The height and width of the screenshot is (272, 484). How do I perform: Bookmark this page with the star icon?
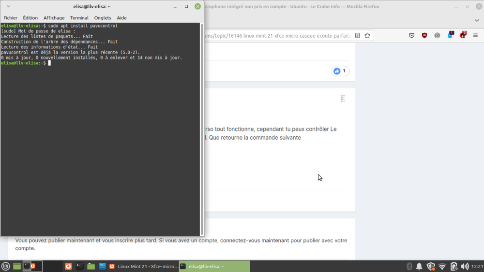[367, 35]
